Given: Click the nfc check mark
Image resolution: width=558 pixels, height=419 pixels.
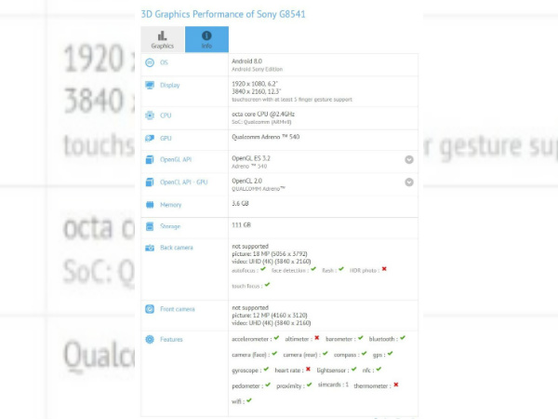Looking at the screenshot, I should [x=379, y=369].
